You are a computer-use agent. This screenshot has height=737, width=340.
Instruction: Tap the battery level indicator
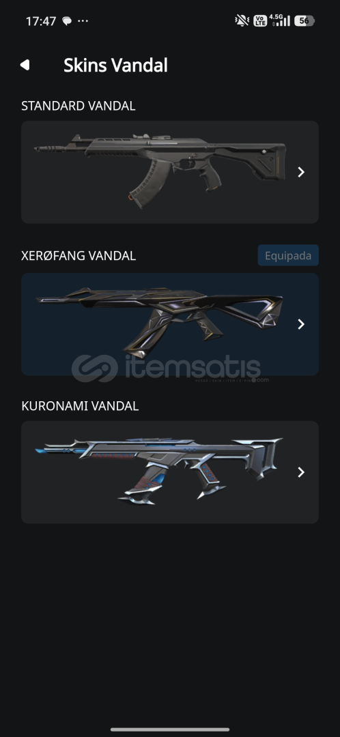[304, 20]
